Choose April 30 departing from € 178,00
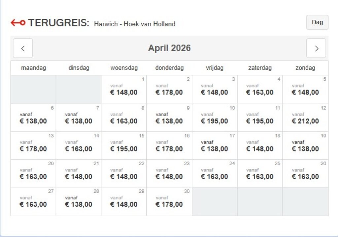Screen dimensions: 338x237 (x=169, y=201)
